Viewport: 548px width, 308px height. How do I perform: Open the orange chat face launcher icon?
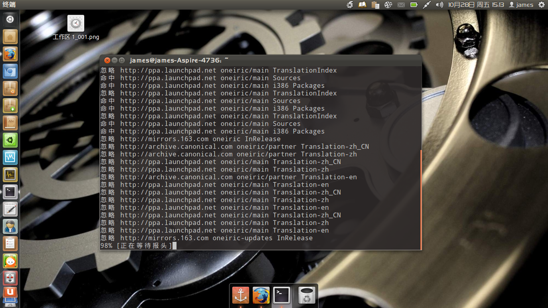(x=10, y=261)
